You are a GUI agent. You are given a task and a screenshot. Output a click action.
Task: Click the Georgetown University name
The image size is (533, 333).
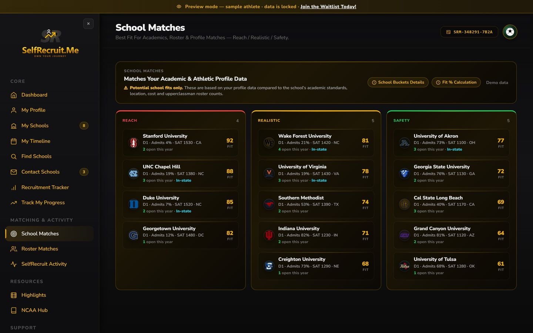tap(169, 229)
